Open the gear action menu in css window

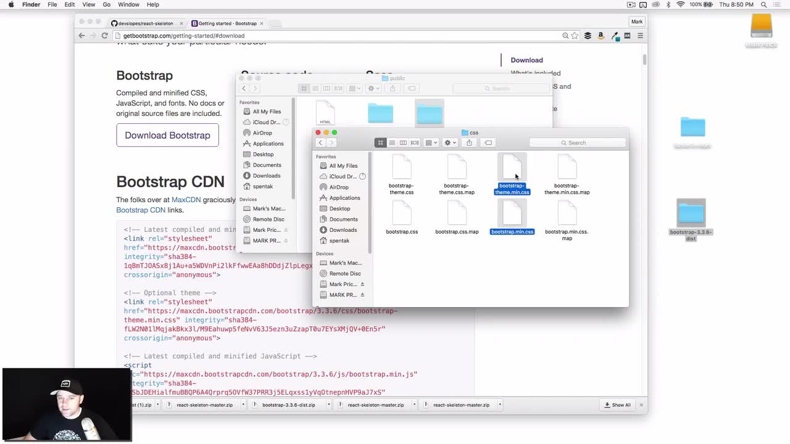pyautogui.click(x=450, y=142)
